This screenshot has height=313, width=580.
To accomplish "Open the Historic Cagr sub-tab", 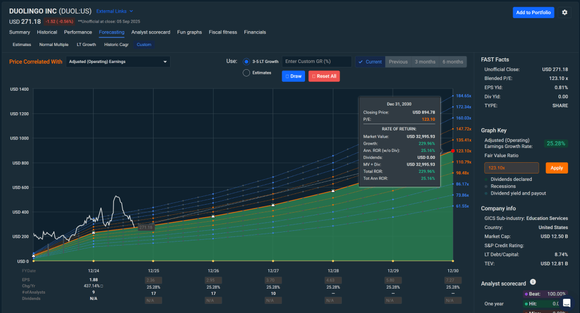I will pos(115,44).
